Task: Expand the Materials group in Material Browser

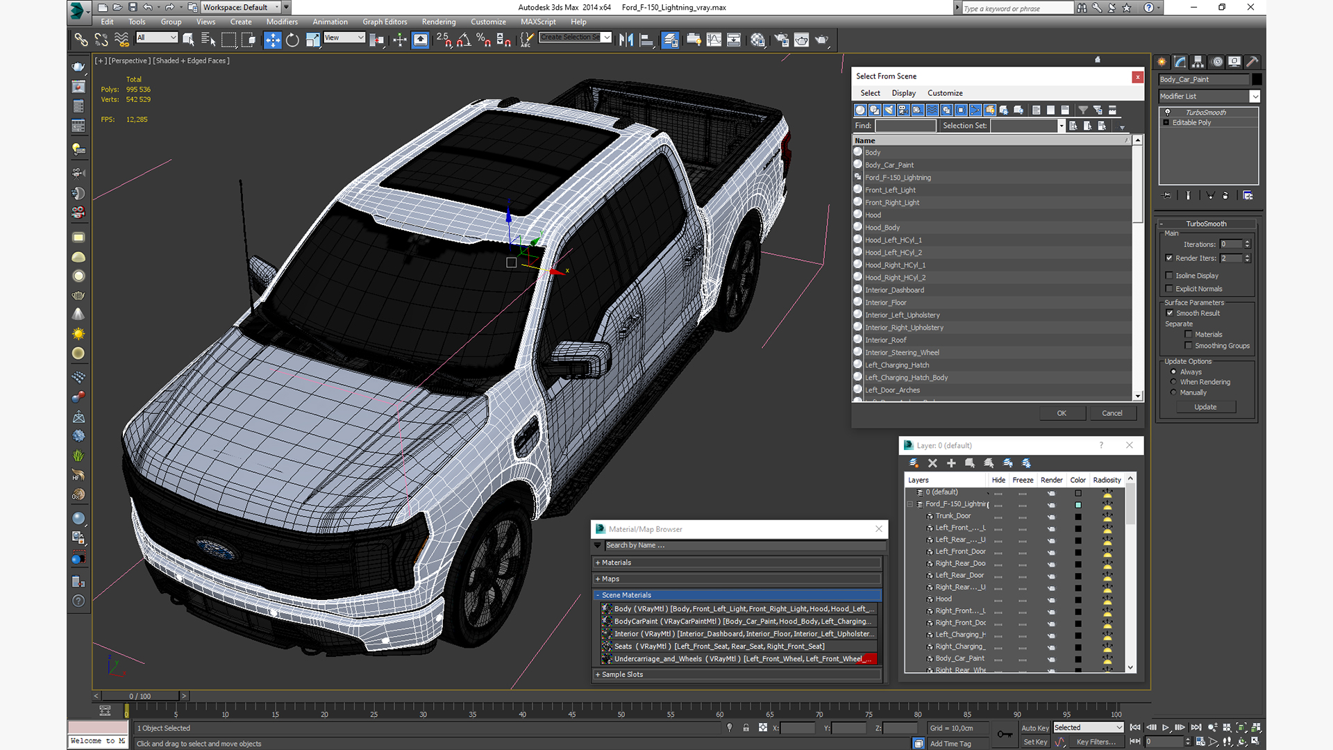Action: click(x=737, y=562)
